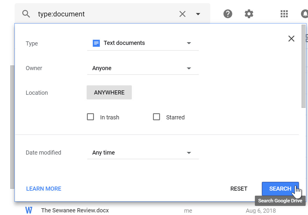Click the help question mark icon

point(227,13)
